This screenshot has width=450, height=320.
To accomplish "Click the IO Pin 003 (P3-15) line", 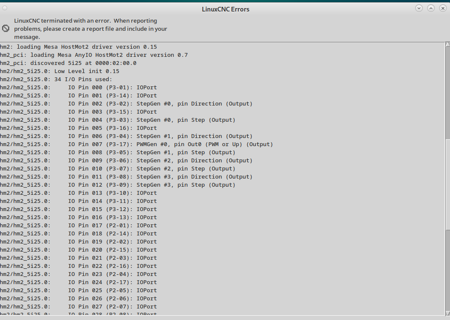I will (x=78, y=112).
